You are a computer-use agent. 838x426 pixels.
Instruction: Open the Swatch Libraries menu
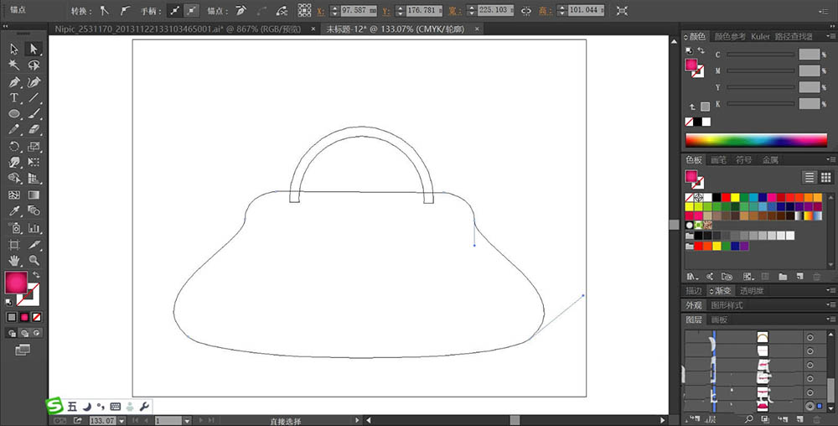click(x=693, y=277)
